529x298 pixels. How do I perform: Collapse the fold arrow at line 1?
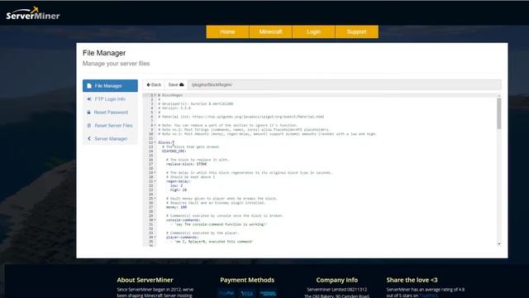[155, 95]
